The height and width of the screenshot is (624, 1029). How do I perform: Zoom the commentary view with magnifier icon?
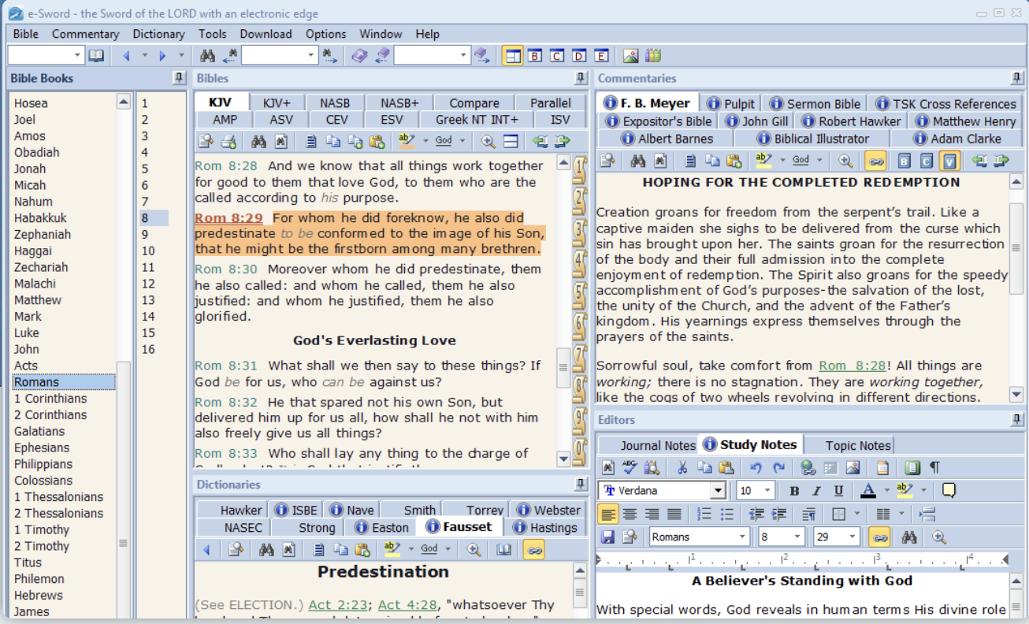pyautogui.click(x=845, y=160)
